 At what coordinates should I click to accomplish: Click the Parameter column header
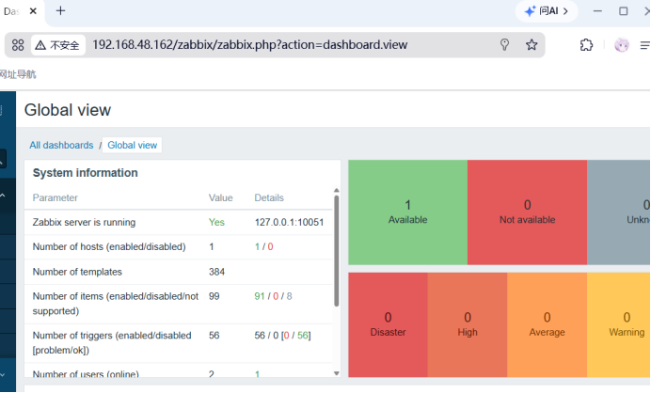tap(56, 198)
